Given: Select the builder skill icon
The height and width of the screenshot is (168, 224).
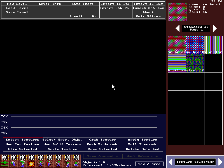Looking at the screenshot, I should pos(49,161).
